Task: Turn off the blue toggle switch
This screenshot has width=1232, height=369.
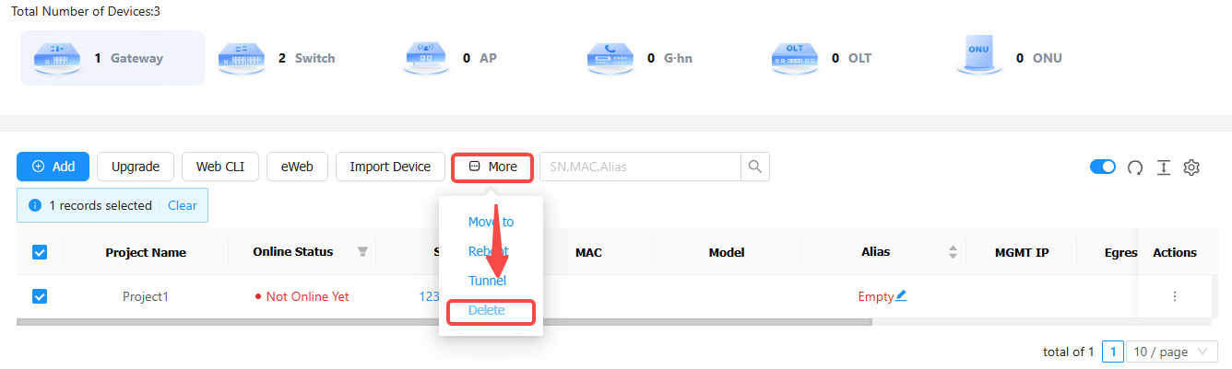Action: (1103, 167)
